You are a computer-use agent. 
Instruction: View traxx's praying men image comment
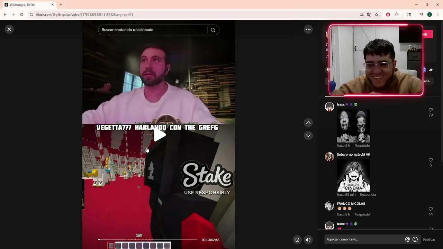(353, 126)
